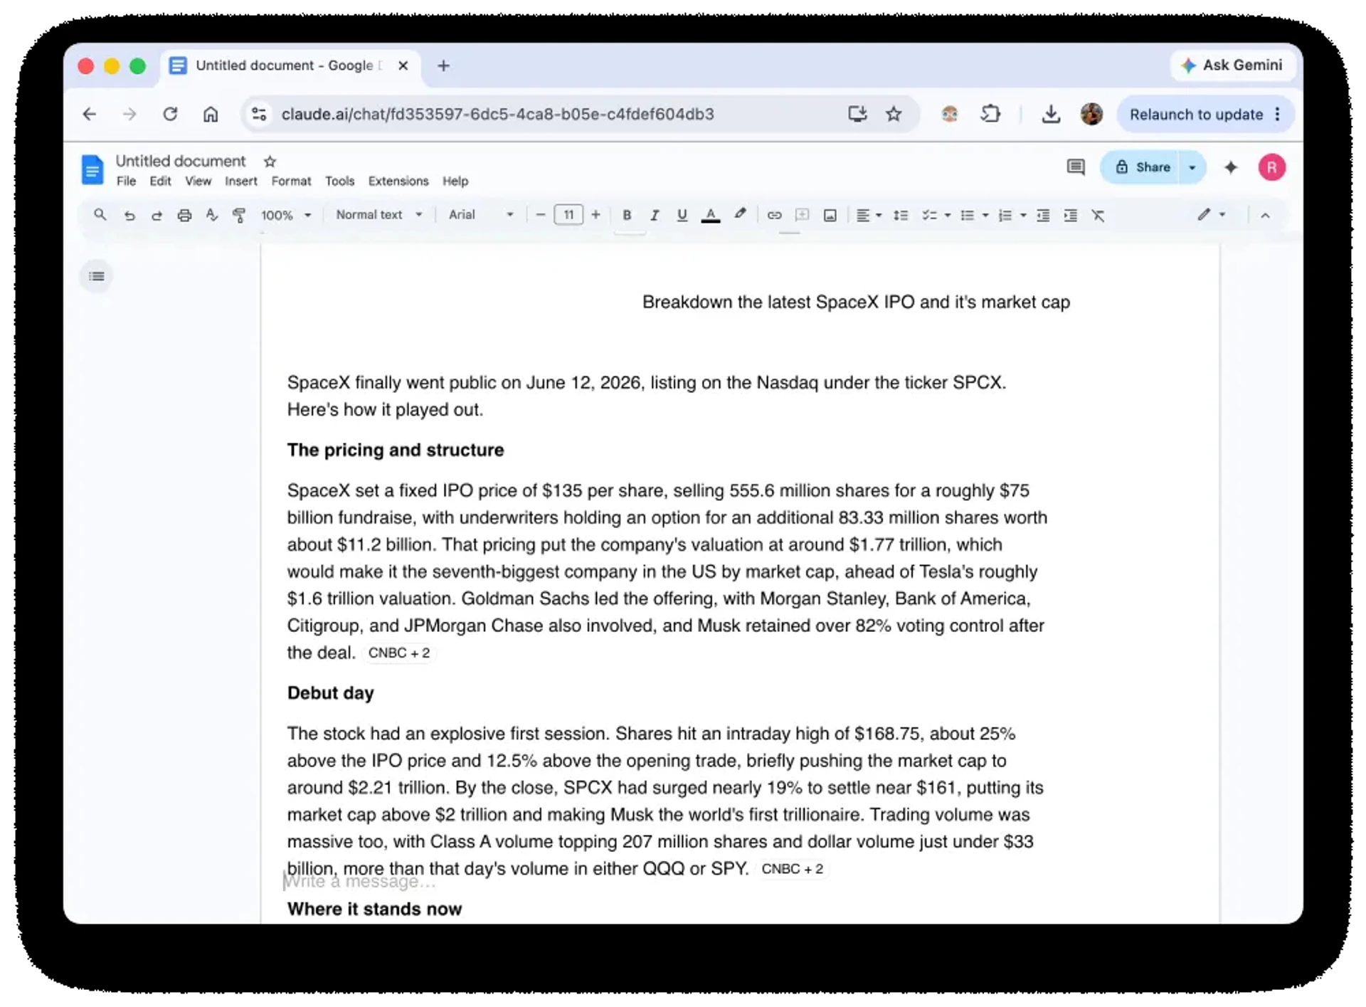Increase font size with plus
This screenshot has height=1007, width=1366.
coord(596,215)
